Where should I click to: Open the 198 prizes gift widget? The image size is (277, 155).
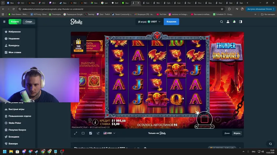pos(79,45)
